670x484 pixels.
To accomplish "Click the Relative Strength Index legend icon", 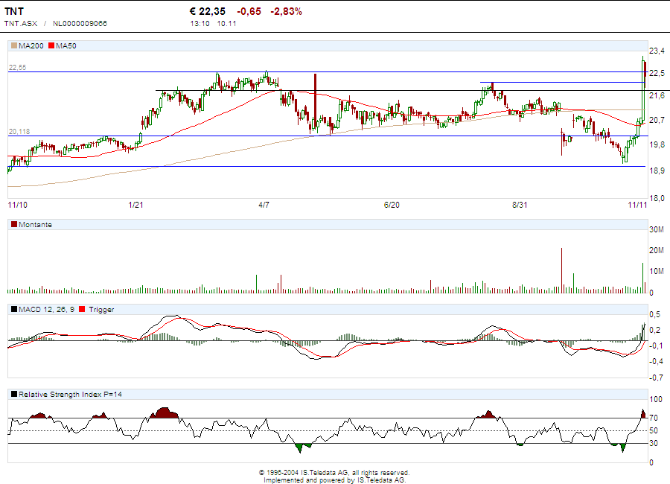I will pyautogui.click(x=13, y=394).
